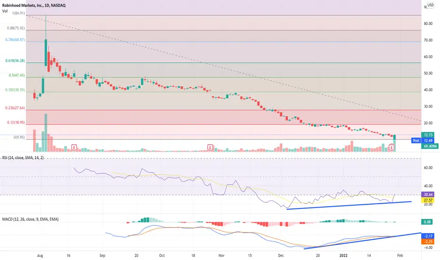The image size is (440, 260).
Task: Click the 50.00 price axis label
Action: [428, 74]
